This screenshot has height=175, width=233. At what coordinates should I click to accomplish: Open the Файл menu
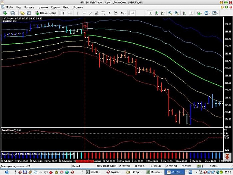pyautogui.click(x=10, y=7)
